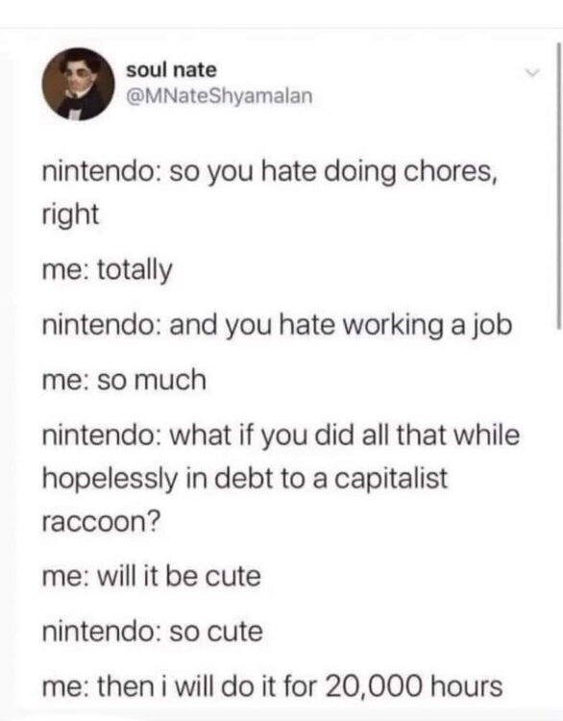The image size is (563, 721).
Task: Expand the tweet options chevron
Action: pos(532,73)
